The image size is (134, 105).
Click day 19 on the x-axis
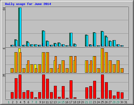pos(79,102)
